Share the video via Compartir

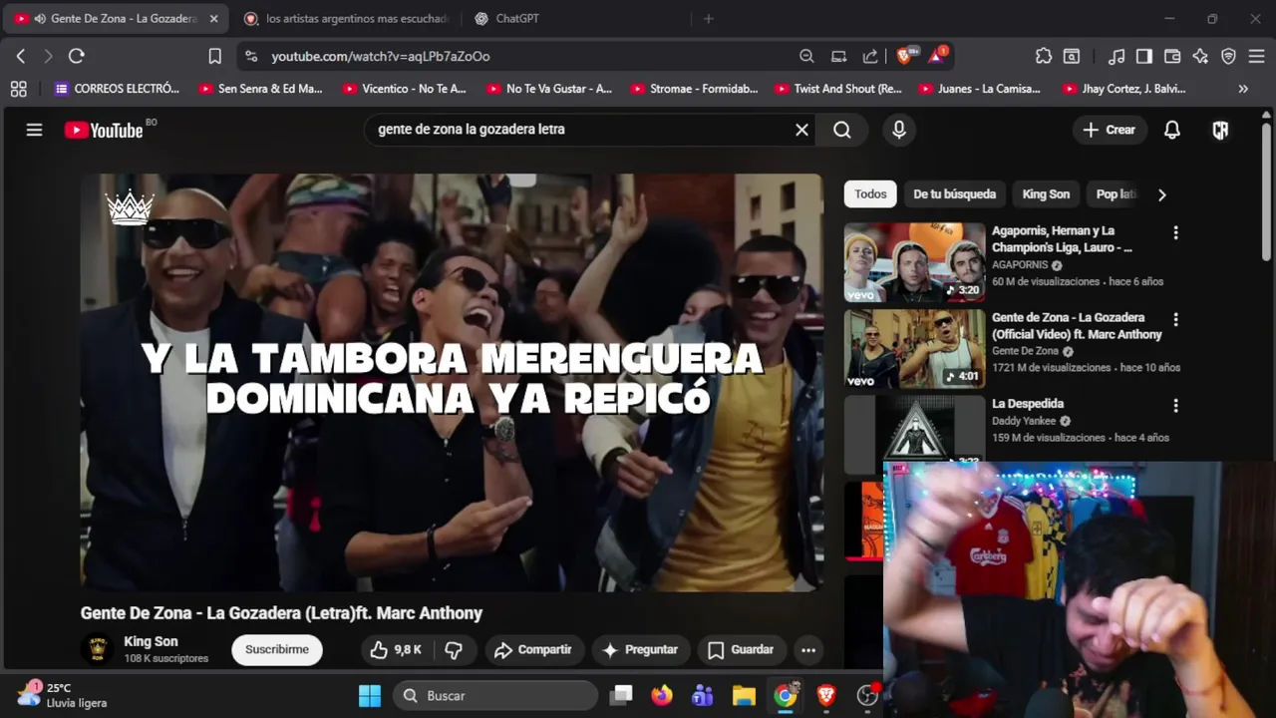coord(533,650)
